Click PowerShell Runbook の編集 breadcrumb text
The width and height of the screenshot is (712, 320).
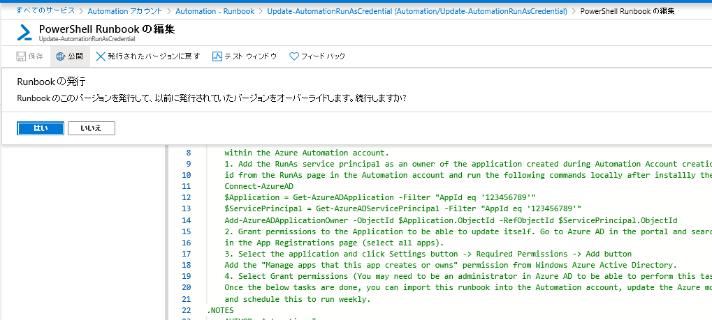pos(627,11)
